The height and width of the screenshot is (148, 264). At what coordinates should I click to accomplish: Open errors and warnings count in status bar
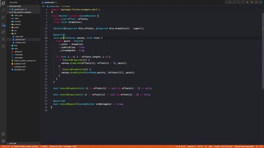[x=5, y=146]
